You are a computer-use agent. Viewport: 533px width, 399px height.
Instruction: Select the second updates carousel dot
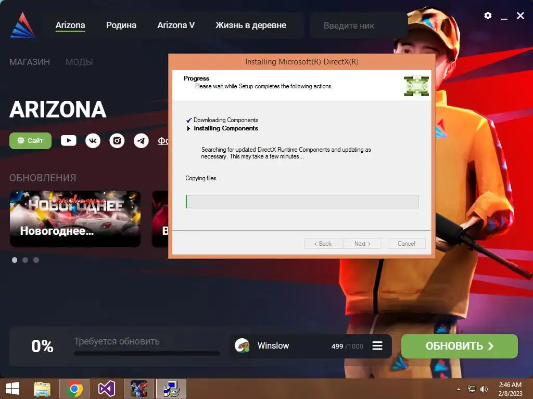25,260
